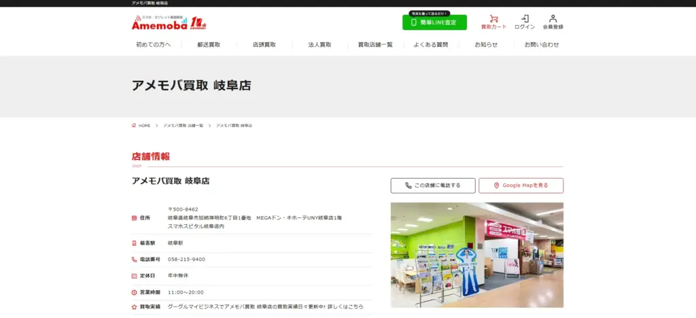The height and width of the screenshot is (318, 696).
Task: Click the store photo of 岐阜店
Action: pyautogui.click(x=476, y=255)
